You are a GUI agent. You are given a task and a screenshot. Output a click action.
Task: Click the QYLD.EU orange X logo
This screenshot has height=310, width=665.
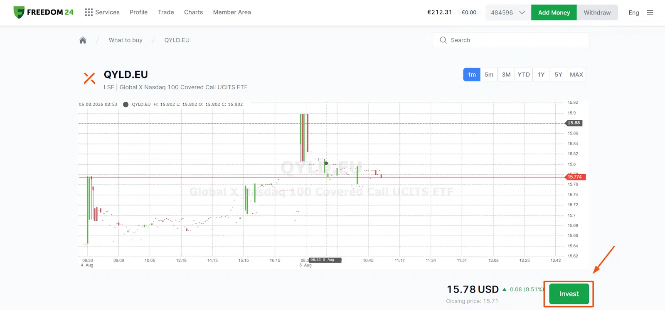pos(89,78)
